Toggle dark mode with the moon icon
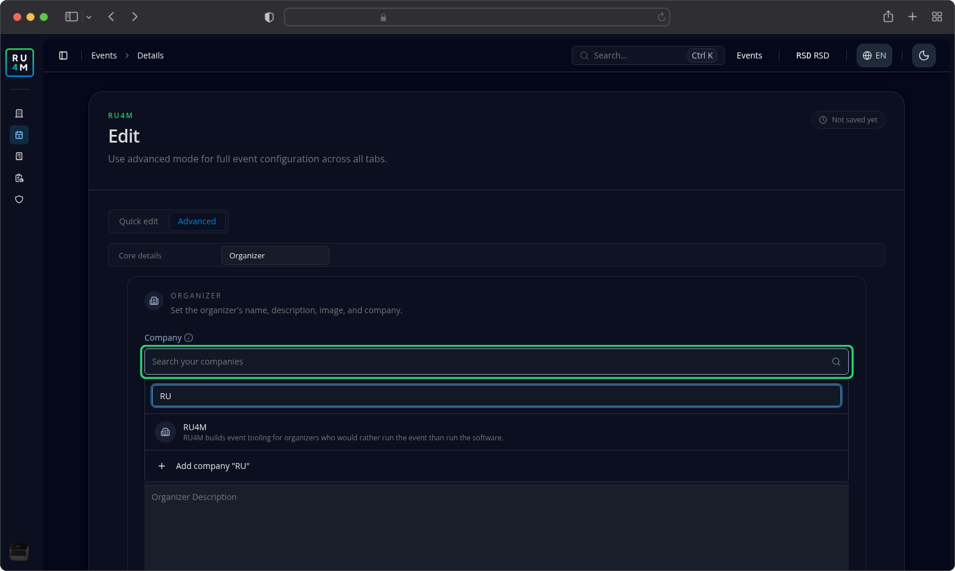Image resolution: width=955 pixels, height=571 pixels. [924, 55]
